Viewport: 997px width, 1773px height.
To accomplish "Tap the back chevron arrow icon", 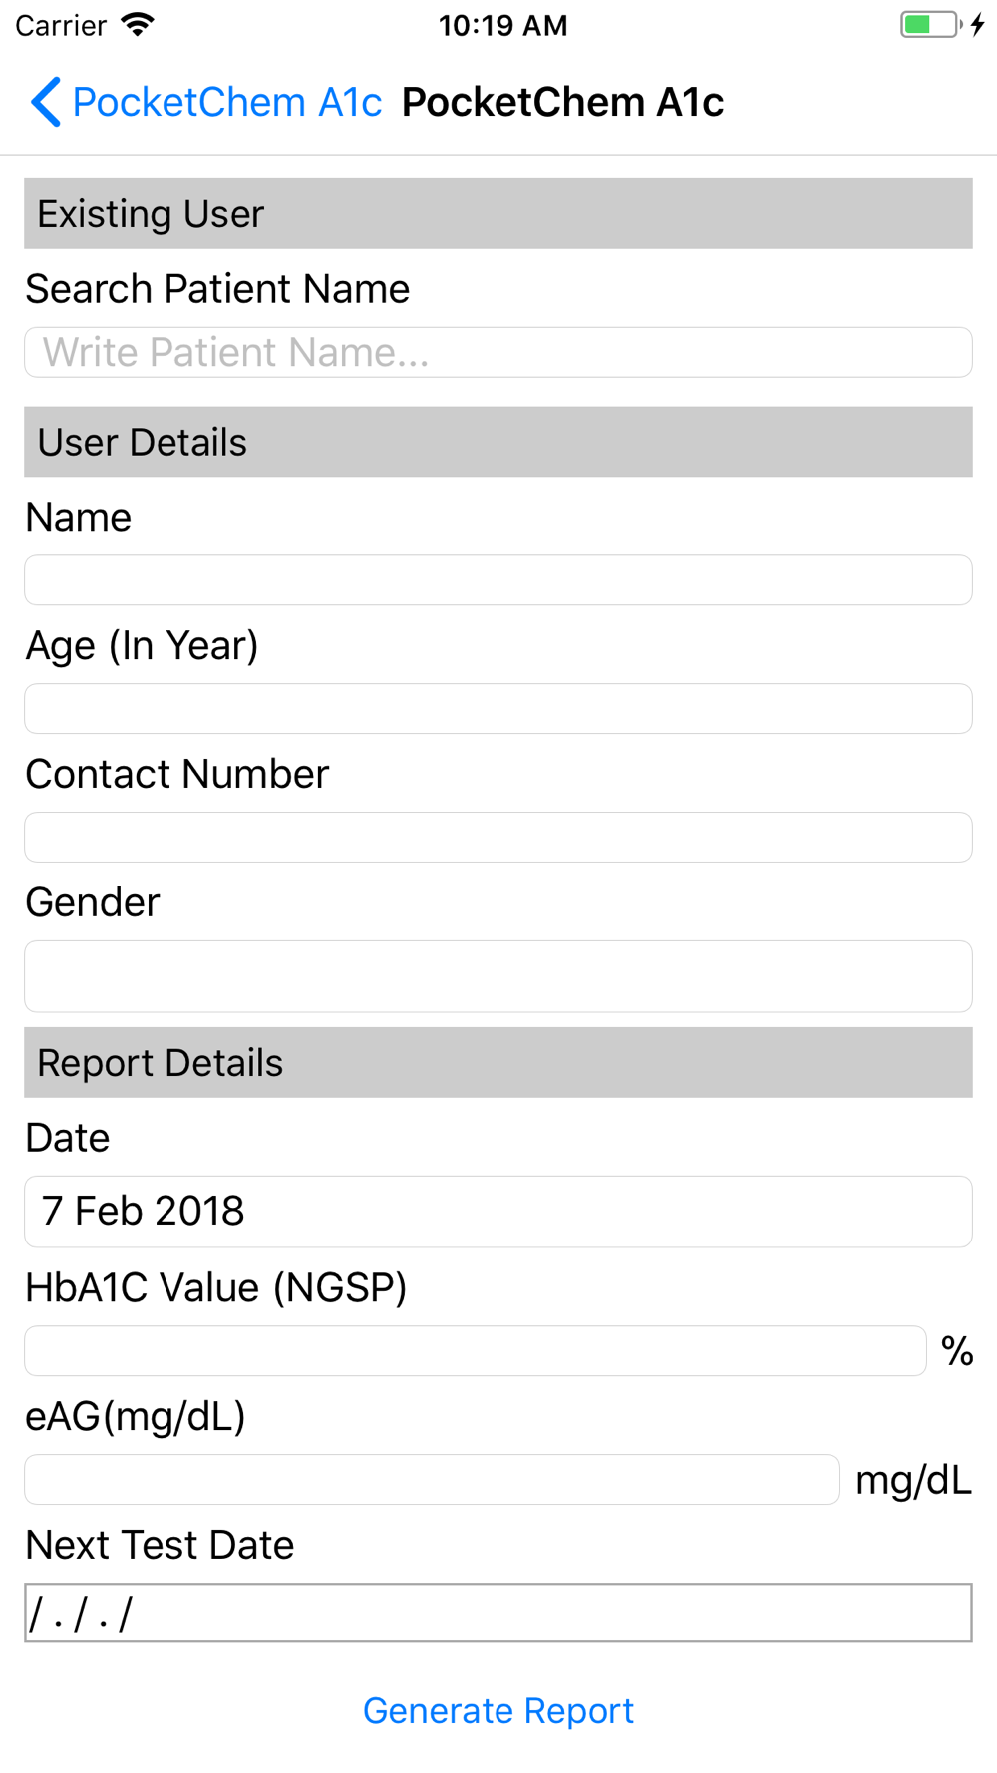I will [46, 102].
